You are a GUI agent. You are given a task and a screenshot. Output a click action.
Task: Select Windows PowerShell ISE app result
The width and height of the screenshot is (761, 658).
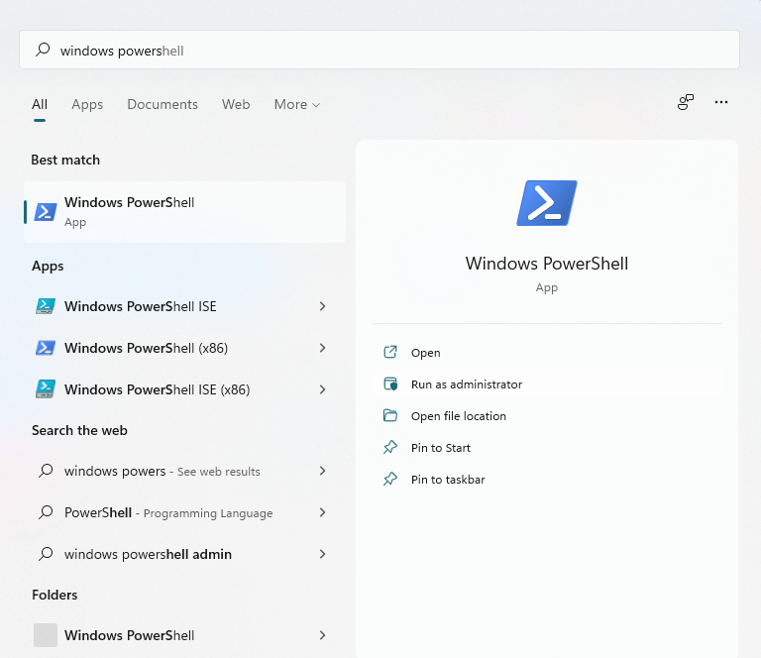pyautogui.click(x=185, y=306)
